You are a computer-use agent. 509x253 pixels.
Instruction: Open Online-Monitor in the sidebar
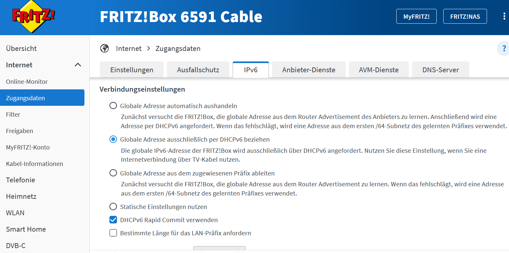pyautogui.click(x=27, y=81)
